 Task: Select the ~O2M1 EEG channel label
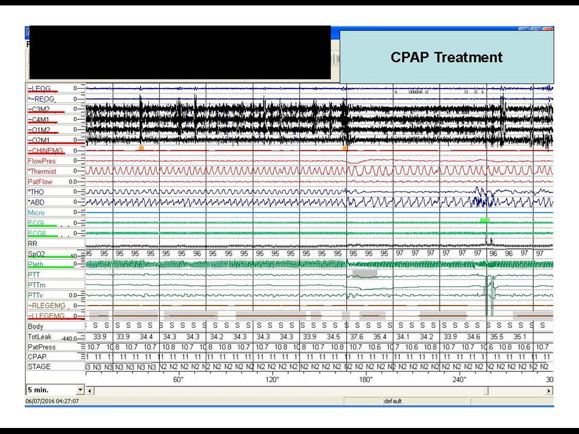[39, 140]
